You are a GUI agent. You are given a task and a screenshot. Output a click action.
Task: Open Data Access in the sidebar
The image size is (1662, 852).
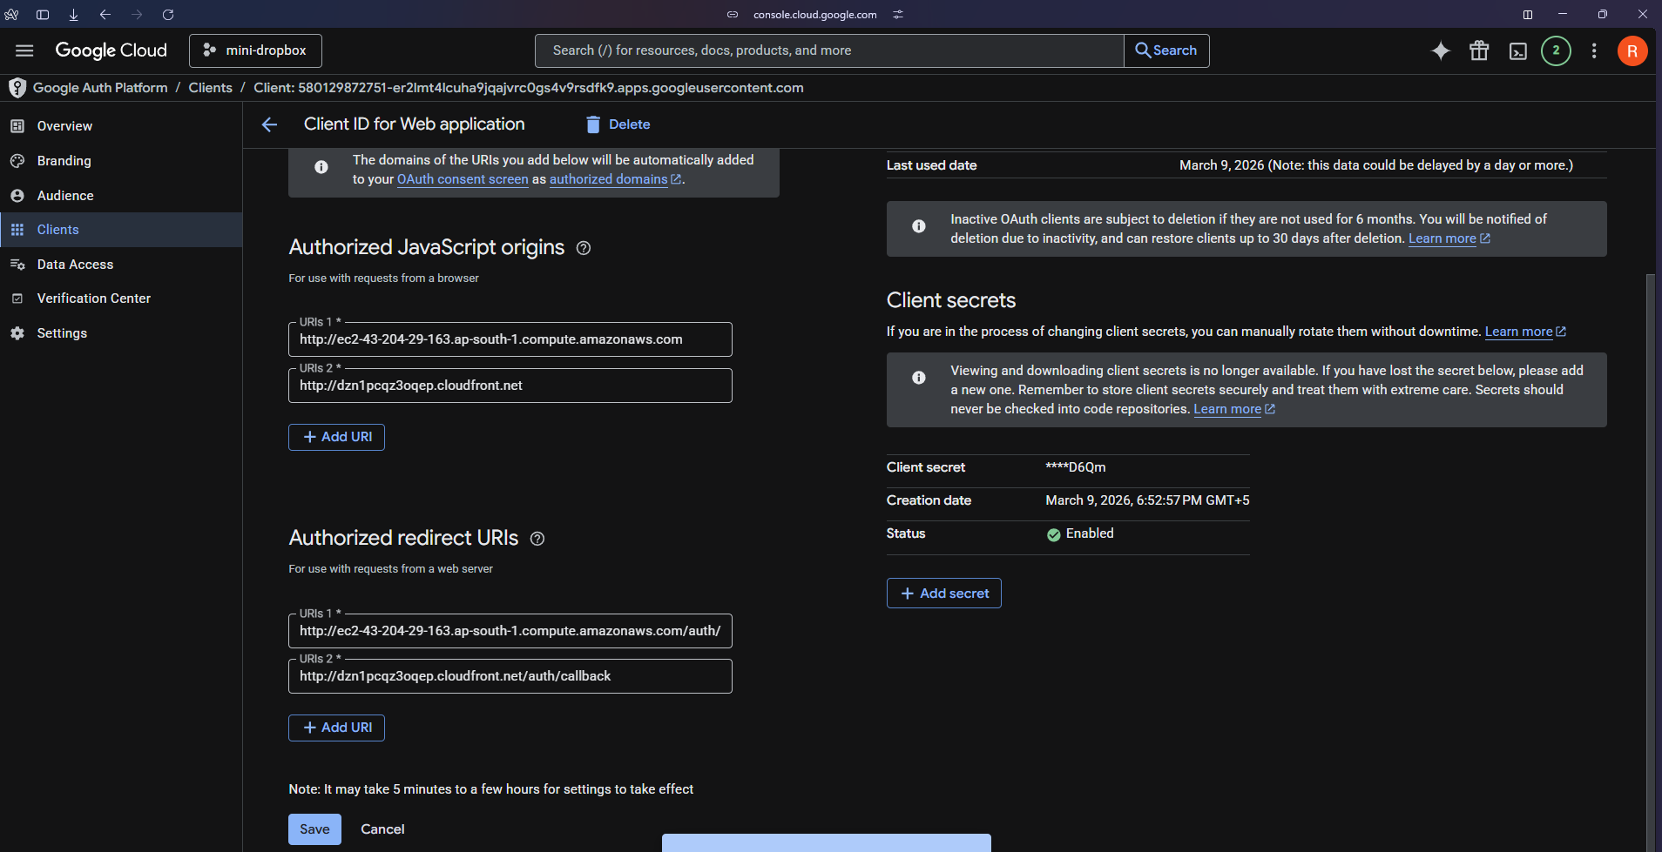click(75, 265)
